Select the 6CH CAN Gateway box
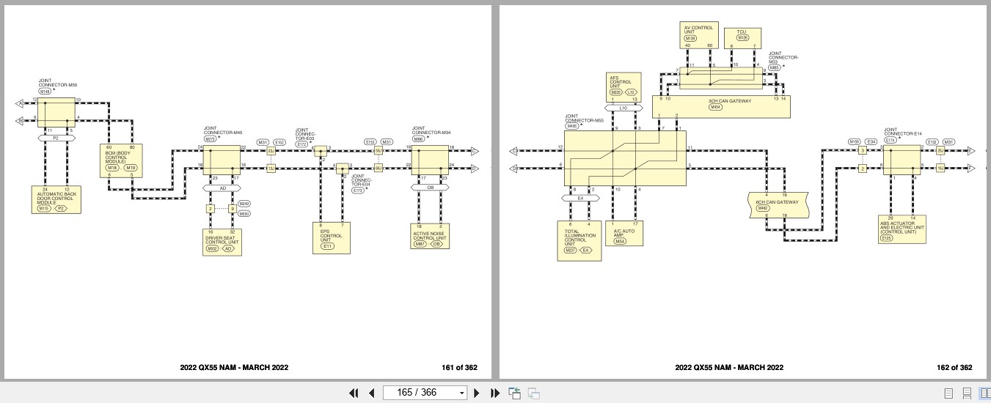Screen dimensions: 991x403 point(778,204)
